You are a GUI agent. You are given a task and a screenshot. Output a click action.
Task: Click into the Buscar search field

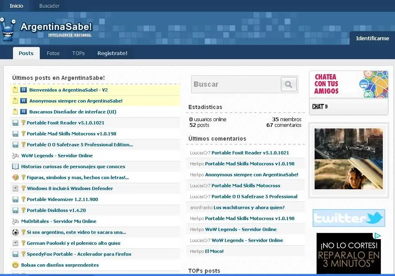click(x=236, y=84)
